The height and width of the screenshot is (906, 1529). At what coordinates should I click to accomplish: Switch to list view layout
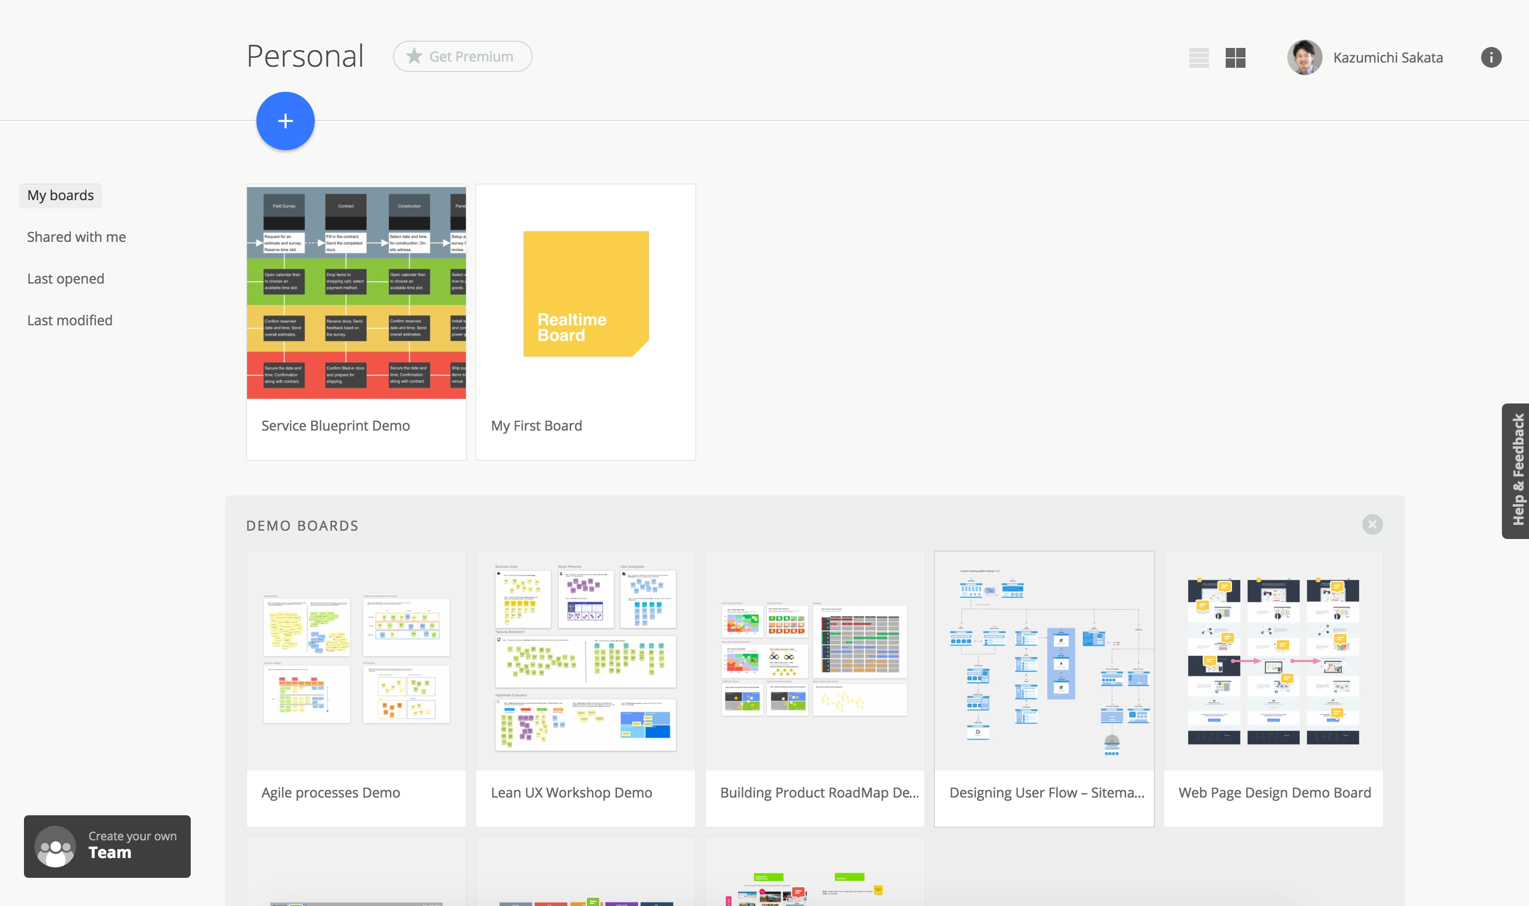tap(1198, 57)
